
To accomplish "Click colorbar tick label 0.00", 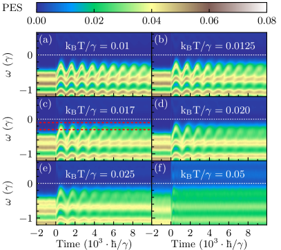I will [x=37, y=21].
